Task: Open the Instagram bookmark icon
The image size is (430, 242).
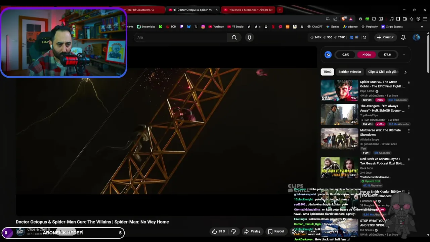Action: click(x=203, y=27)
